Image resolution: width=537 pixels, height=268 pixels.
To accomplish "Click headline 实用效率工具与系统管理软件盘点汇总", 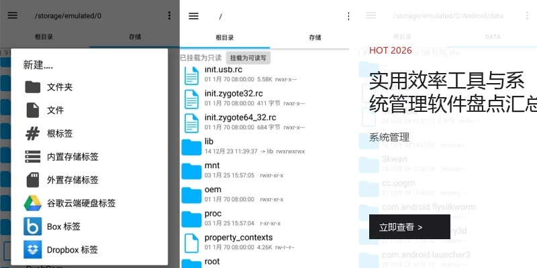I will pyautogui.click(x=453, y=92).
